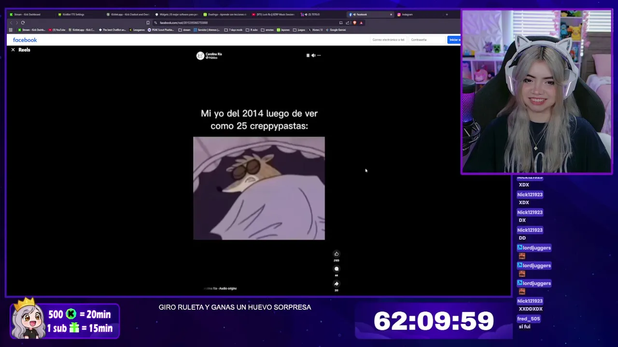Reload the page with browser refresh icon

point(23,23)
